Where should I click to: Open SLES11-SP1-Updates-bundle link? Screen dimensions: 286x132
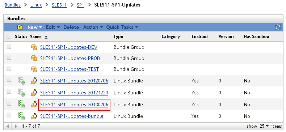click(72, 116)
